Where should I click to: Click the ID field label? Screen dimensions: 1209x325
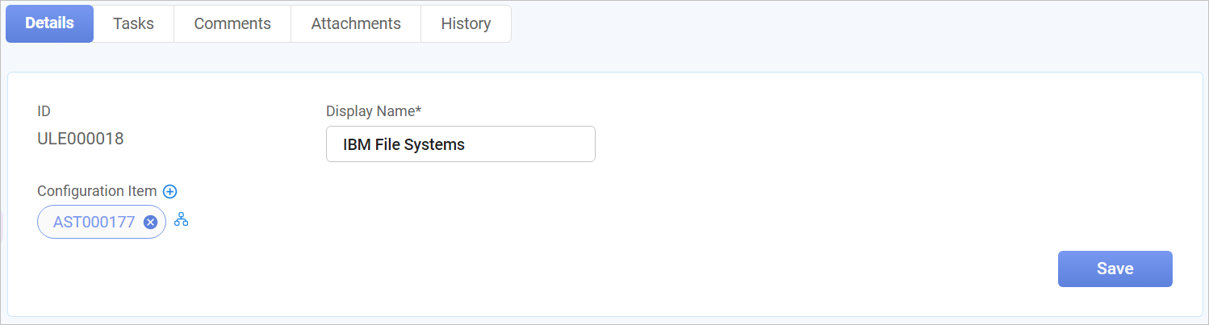point(44,110)
